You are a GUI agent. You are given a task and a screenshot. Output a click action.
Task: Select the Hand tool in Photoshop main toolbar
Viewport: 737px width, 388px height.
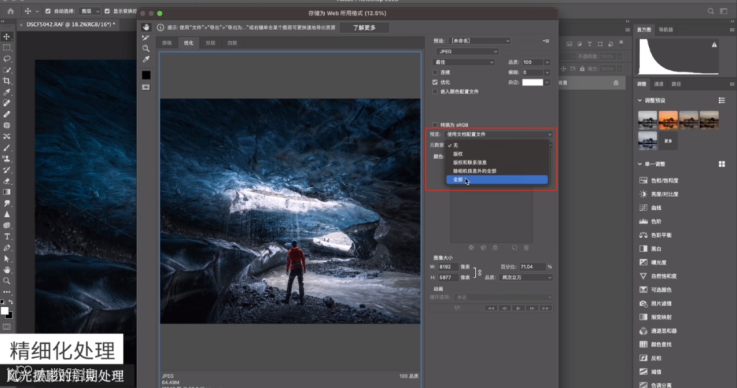(x=7, y=269)
